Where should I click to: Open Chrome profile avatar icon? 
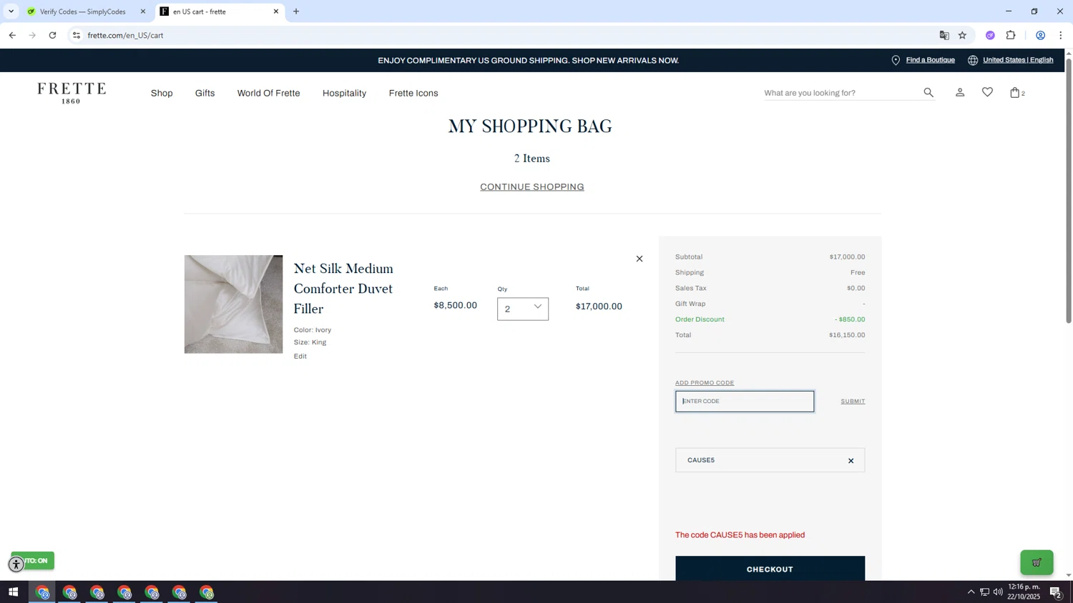(x=1040, y=35)
